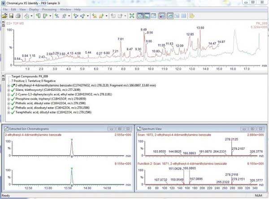Toggle the chromatogram view toolbar icon

pos(140,16)
